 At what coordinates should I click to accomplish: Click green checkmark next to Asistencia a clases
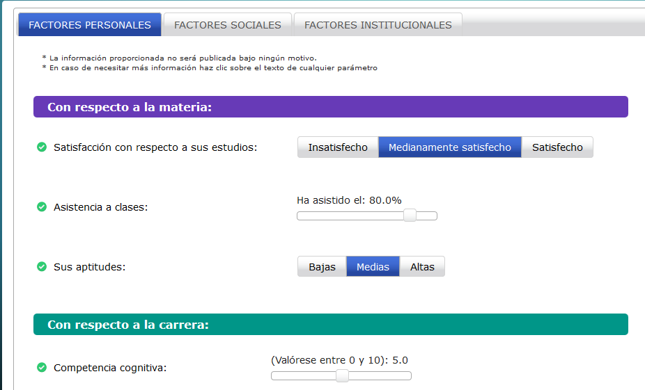click(42, 207)
